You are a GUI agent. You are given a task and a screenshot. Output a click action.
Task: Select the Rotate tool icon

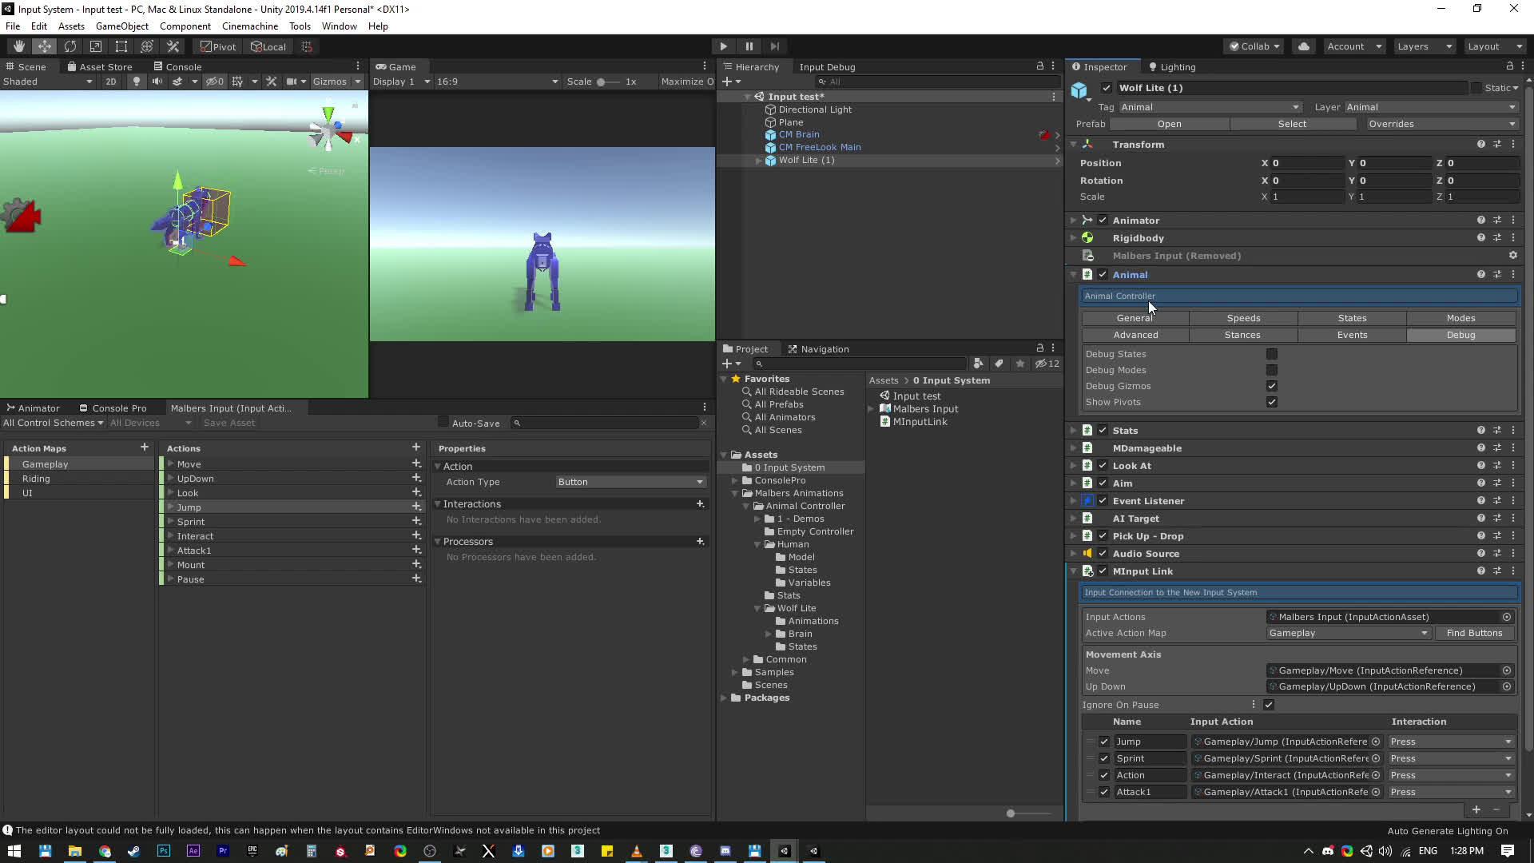point(70,46)
